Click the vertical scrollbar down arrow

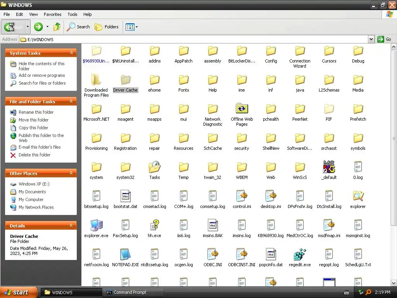tap(394, 283)
